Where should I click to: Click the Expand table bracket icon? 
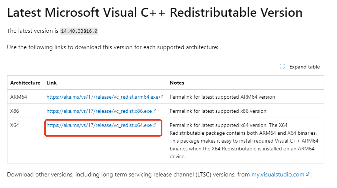pyautogui.click(x=282, y=66)
